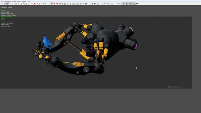Click the Projection - Same Depth line
The width and height of the screenshot is (201, 113).
7,23
